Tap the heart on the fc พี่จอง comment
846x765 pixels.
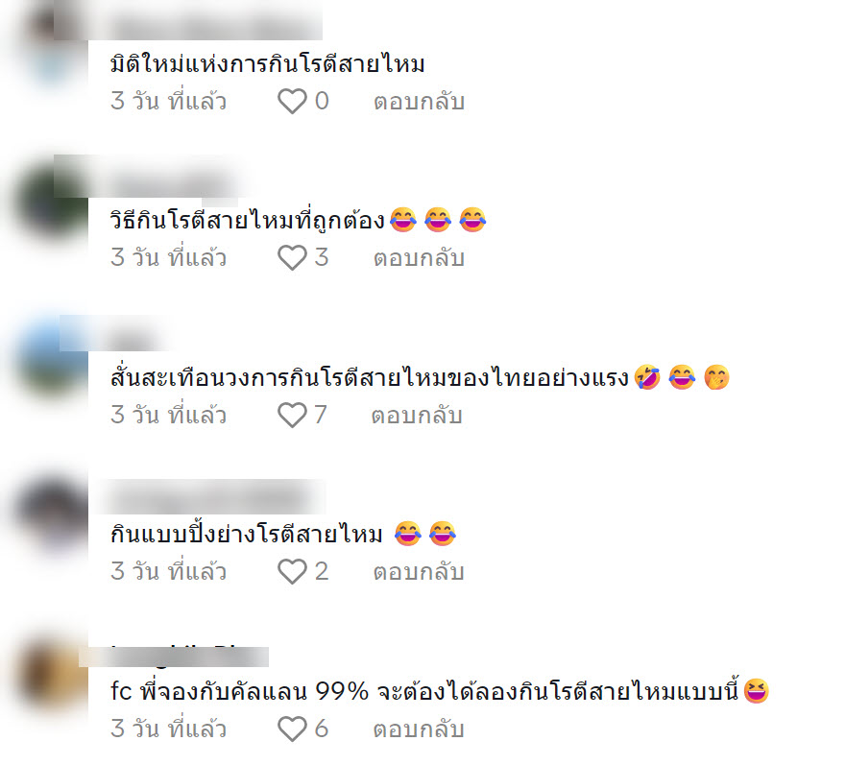(292, 729)
